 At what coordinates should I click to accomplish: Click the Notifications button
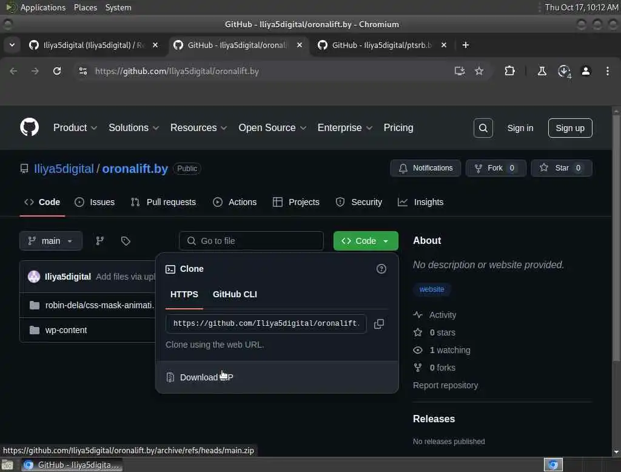tap(425, 168)
